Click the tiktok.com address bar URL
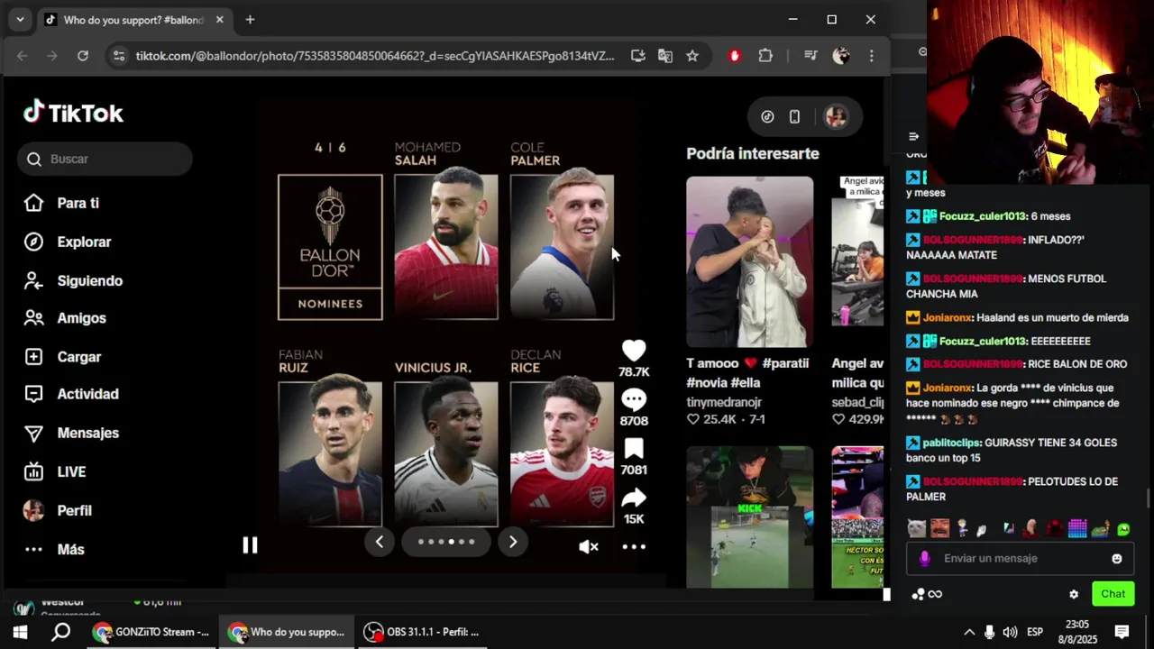 [375, 56]
